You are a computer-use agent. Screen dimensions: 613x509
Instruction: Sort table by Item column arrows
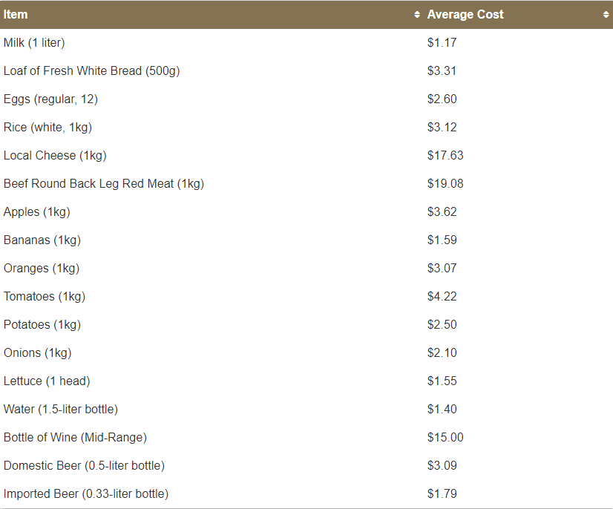point(417,14)
